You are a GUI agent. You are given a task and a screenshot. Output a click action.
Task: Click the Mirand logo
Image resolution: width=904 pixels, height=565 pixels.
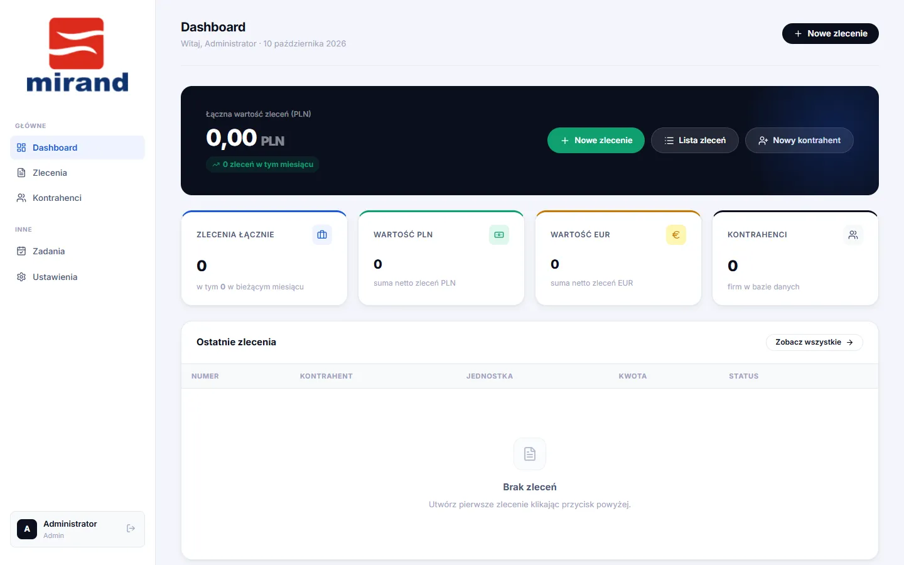[x=77, y=55]
